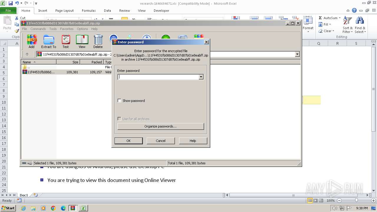This screenshot has height=212, width=377.
Task: Sort by the Name column header
Action: click(39, 62)
